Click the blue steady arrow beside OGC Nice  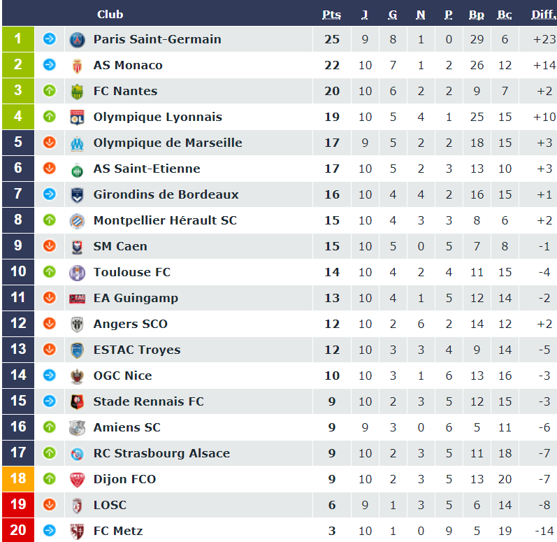49,376
